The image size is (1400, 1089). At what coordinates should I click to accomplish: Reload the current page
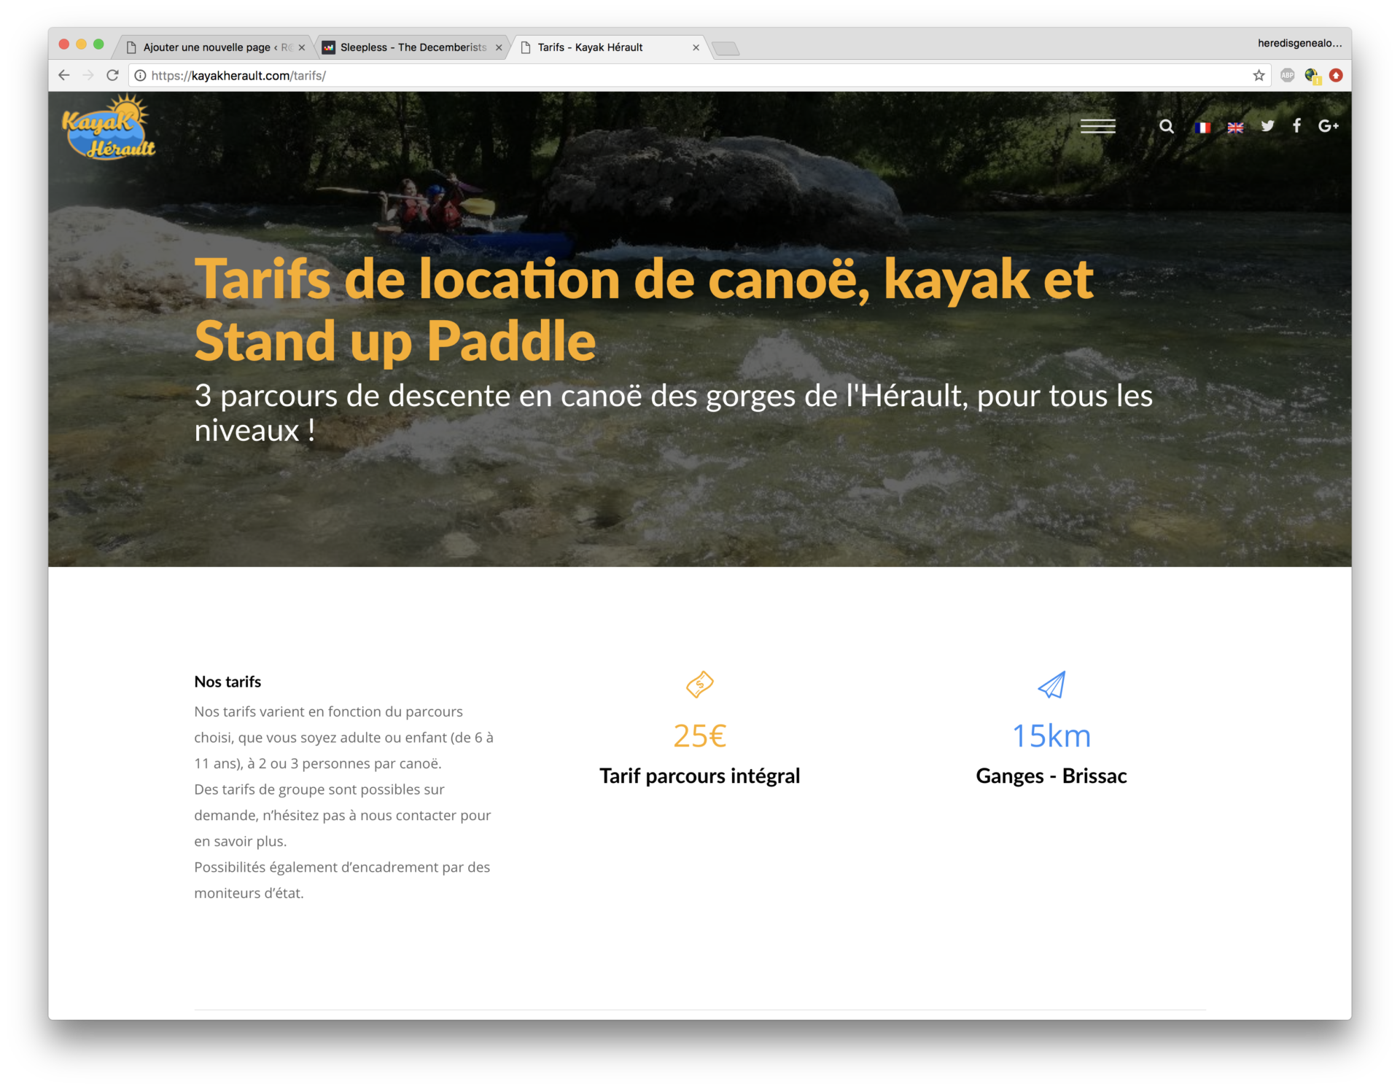click(112, 75)
